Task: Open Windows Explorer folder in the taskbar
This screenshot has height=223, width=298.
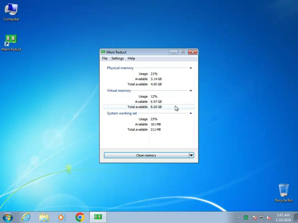Action: pos(44,217)
